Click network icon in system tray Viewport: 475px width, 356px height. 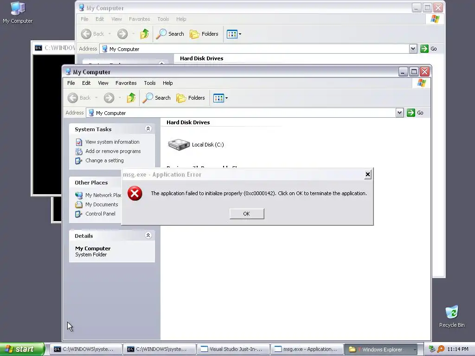[x=432, y=349]
